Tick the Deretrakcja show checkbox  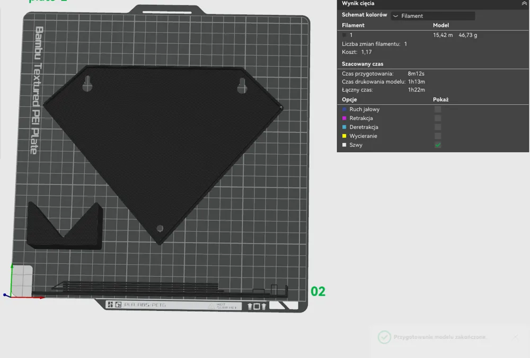point(438,127)
